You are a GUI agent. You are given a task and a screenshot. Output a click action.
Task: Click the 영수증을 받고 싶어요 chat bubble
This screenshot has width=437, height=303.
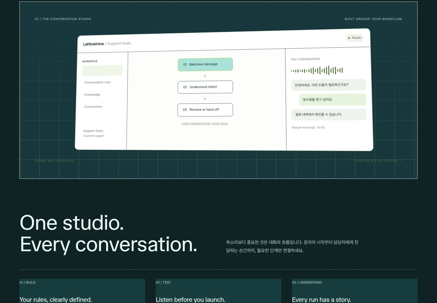[333, 99]
